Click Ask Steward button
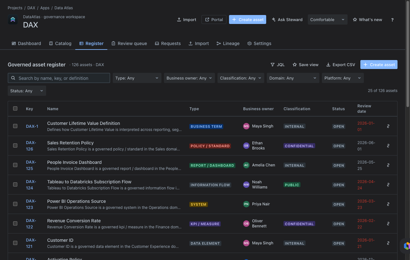410x260 pixels. 287,19
